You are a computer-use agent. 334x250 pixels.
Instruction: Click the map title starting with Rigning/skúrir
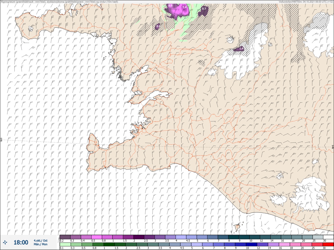[x=59, y=2]
